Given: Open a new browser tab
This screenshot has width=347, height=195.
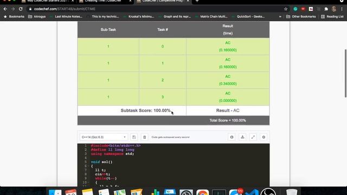Looking at the screenshot, I should 197,1.
